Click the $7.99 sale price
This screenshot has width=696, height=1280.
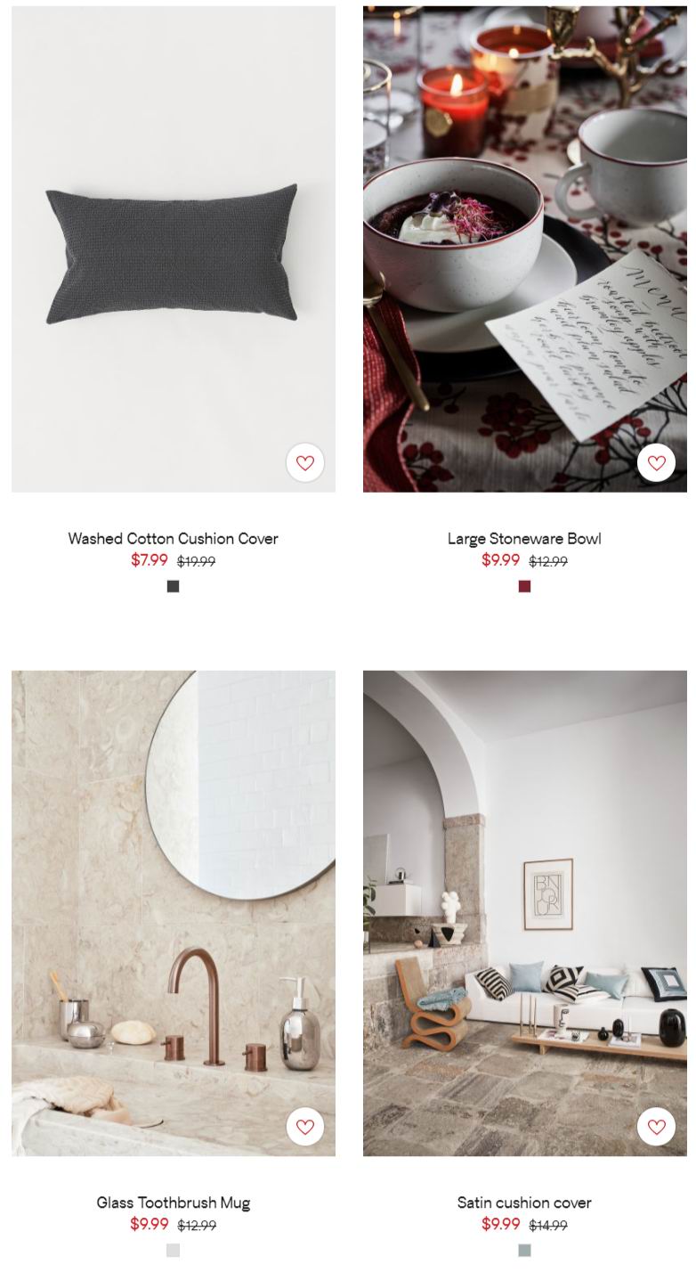[x=150, y=560]
